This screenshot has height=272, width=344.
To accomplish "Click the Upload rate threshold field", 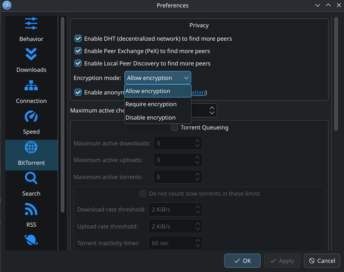I will coord(175,226).
